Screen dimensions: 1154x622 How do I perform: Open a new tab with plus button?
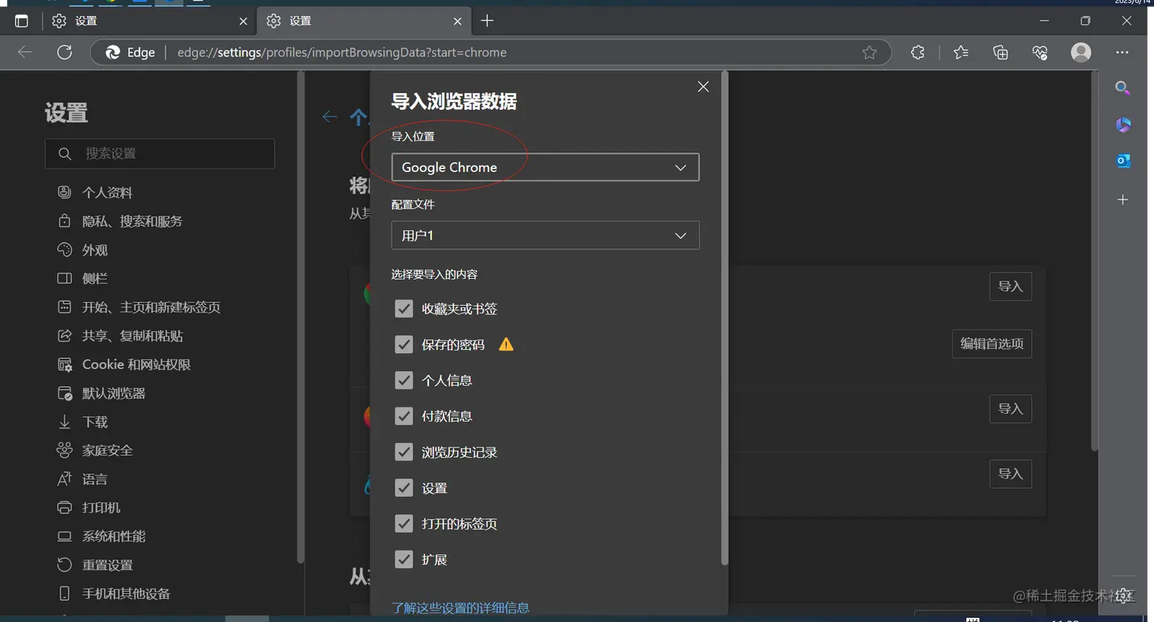(488, 21)
